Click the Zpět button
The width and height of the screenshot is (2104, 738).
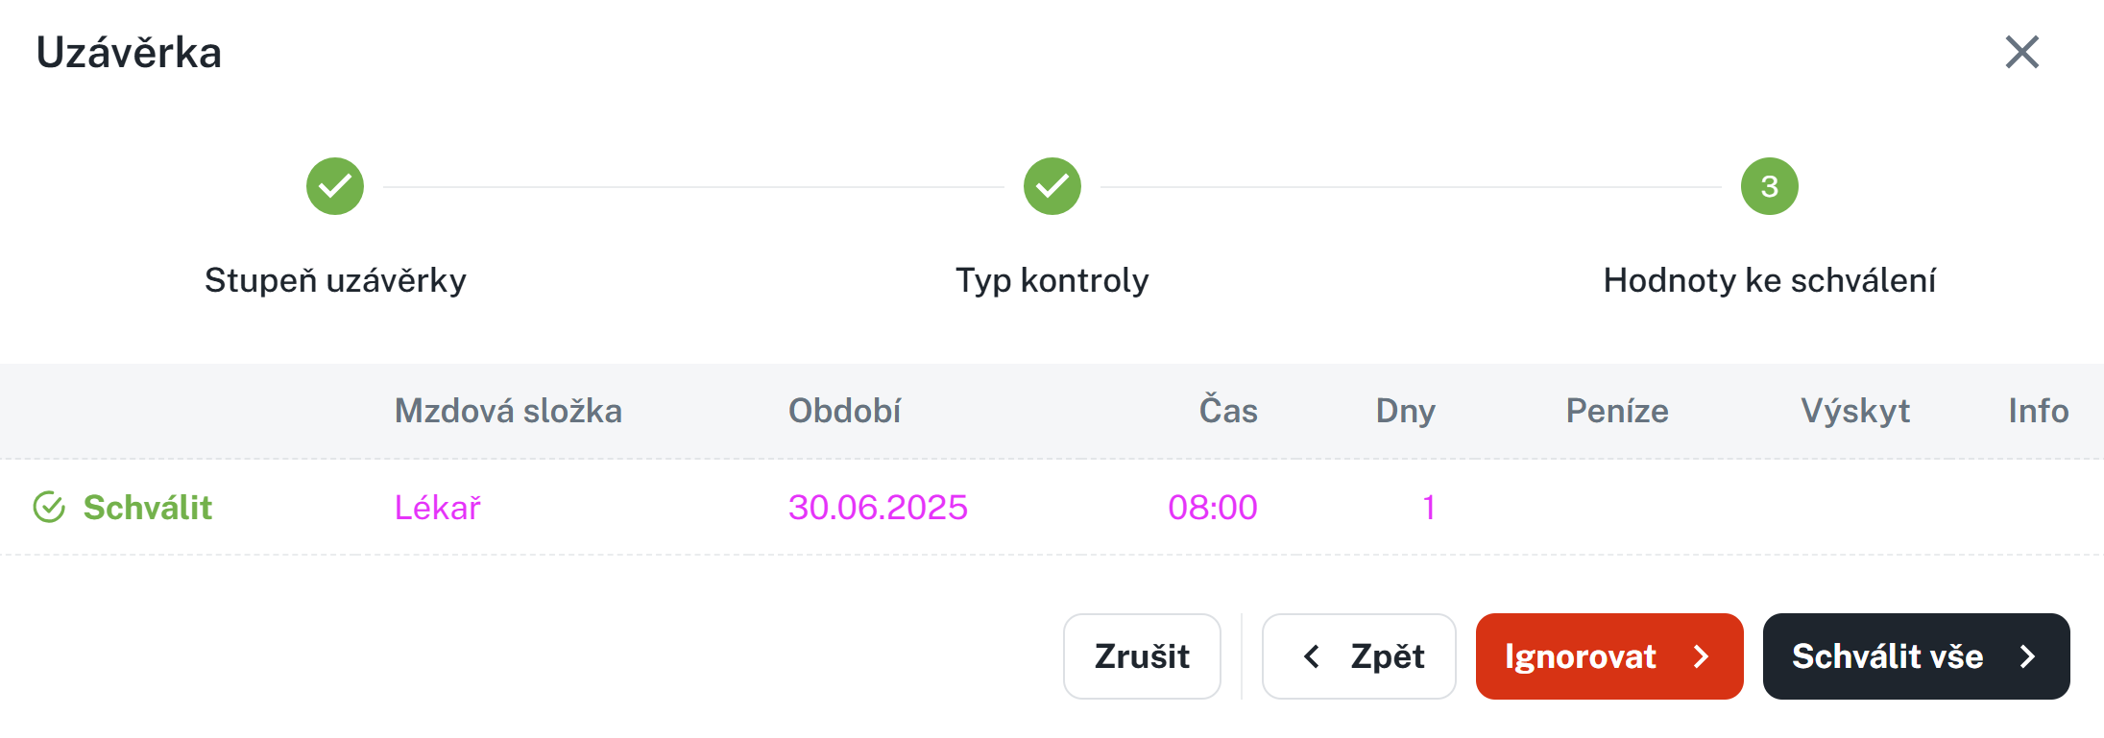pyautogui.click(x=1359, y=656)
